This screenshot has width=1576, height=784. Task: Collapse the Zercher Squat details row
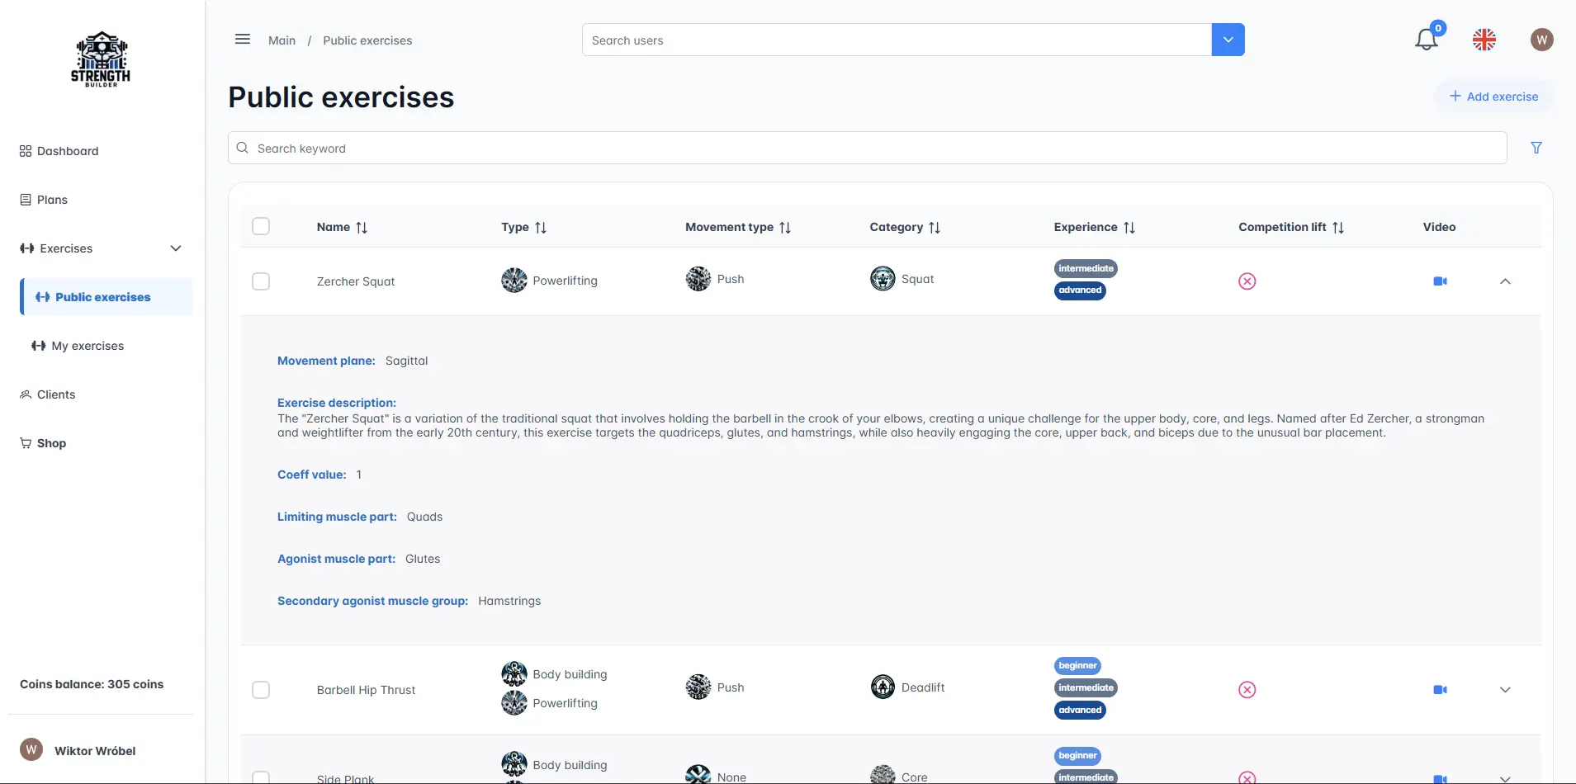coord(1505,281)
